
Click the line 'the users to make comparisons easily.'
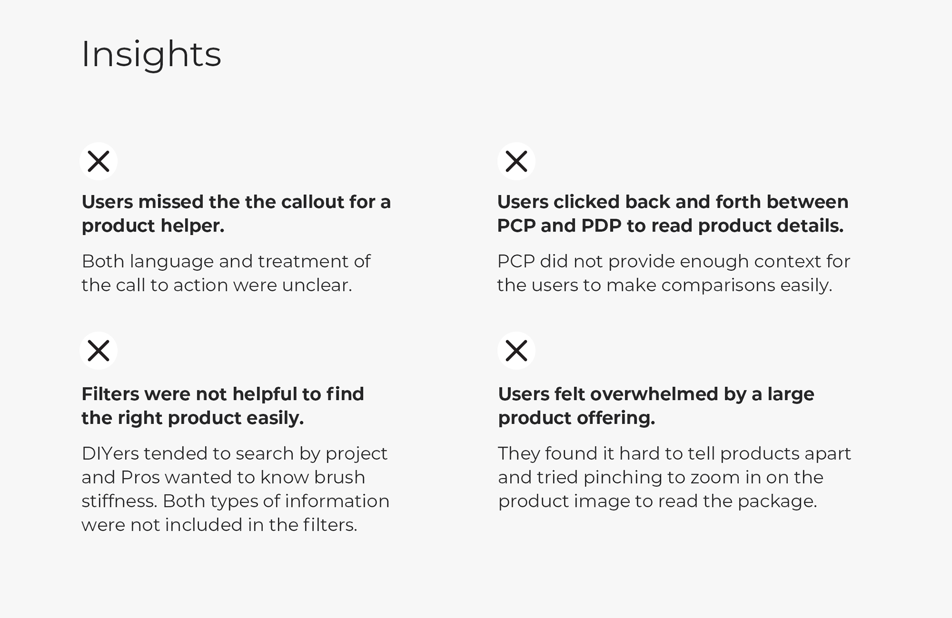pyautogui.click(x=664, y=285)
